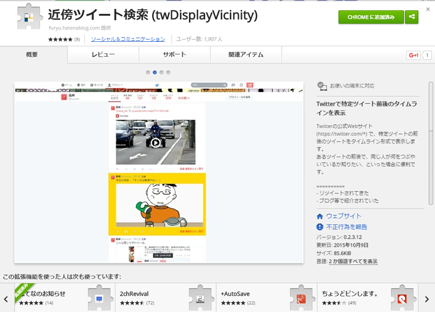
Task: Click the +AutoSave star rating
Action: (x=233, y=303)
